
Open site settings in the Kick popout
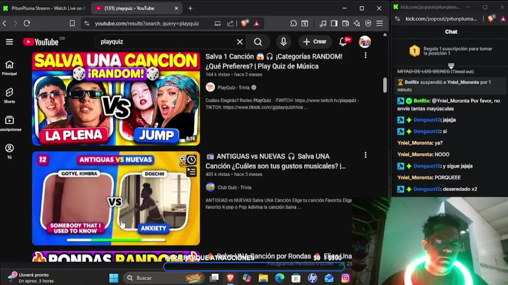(397, 19)
